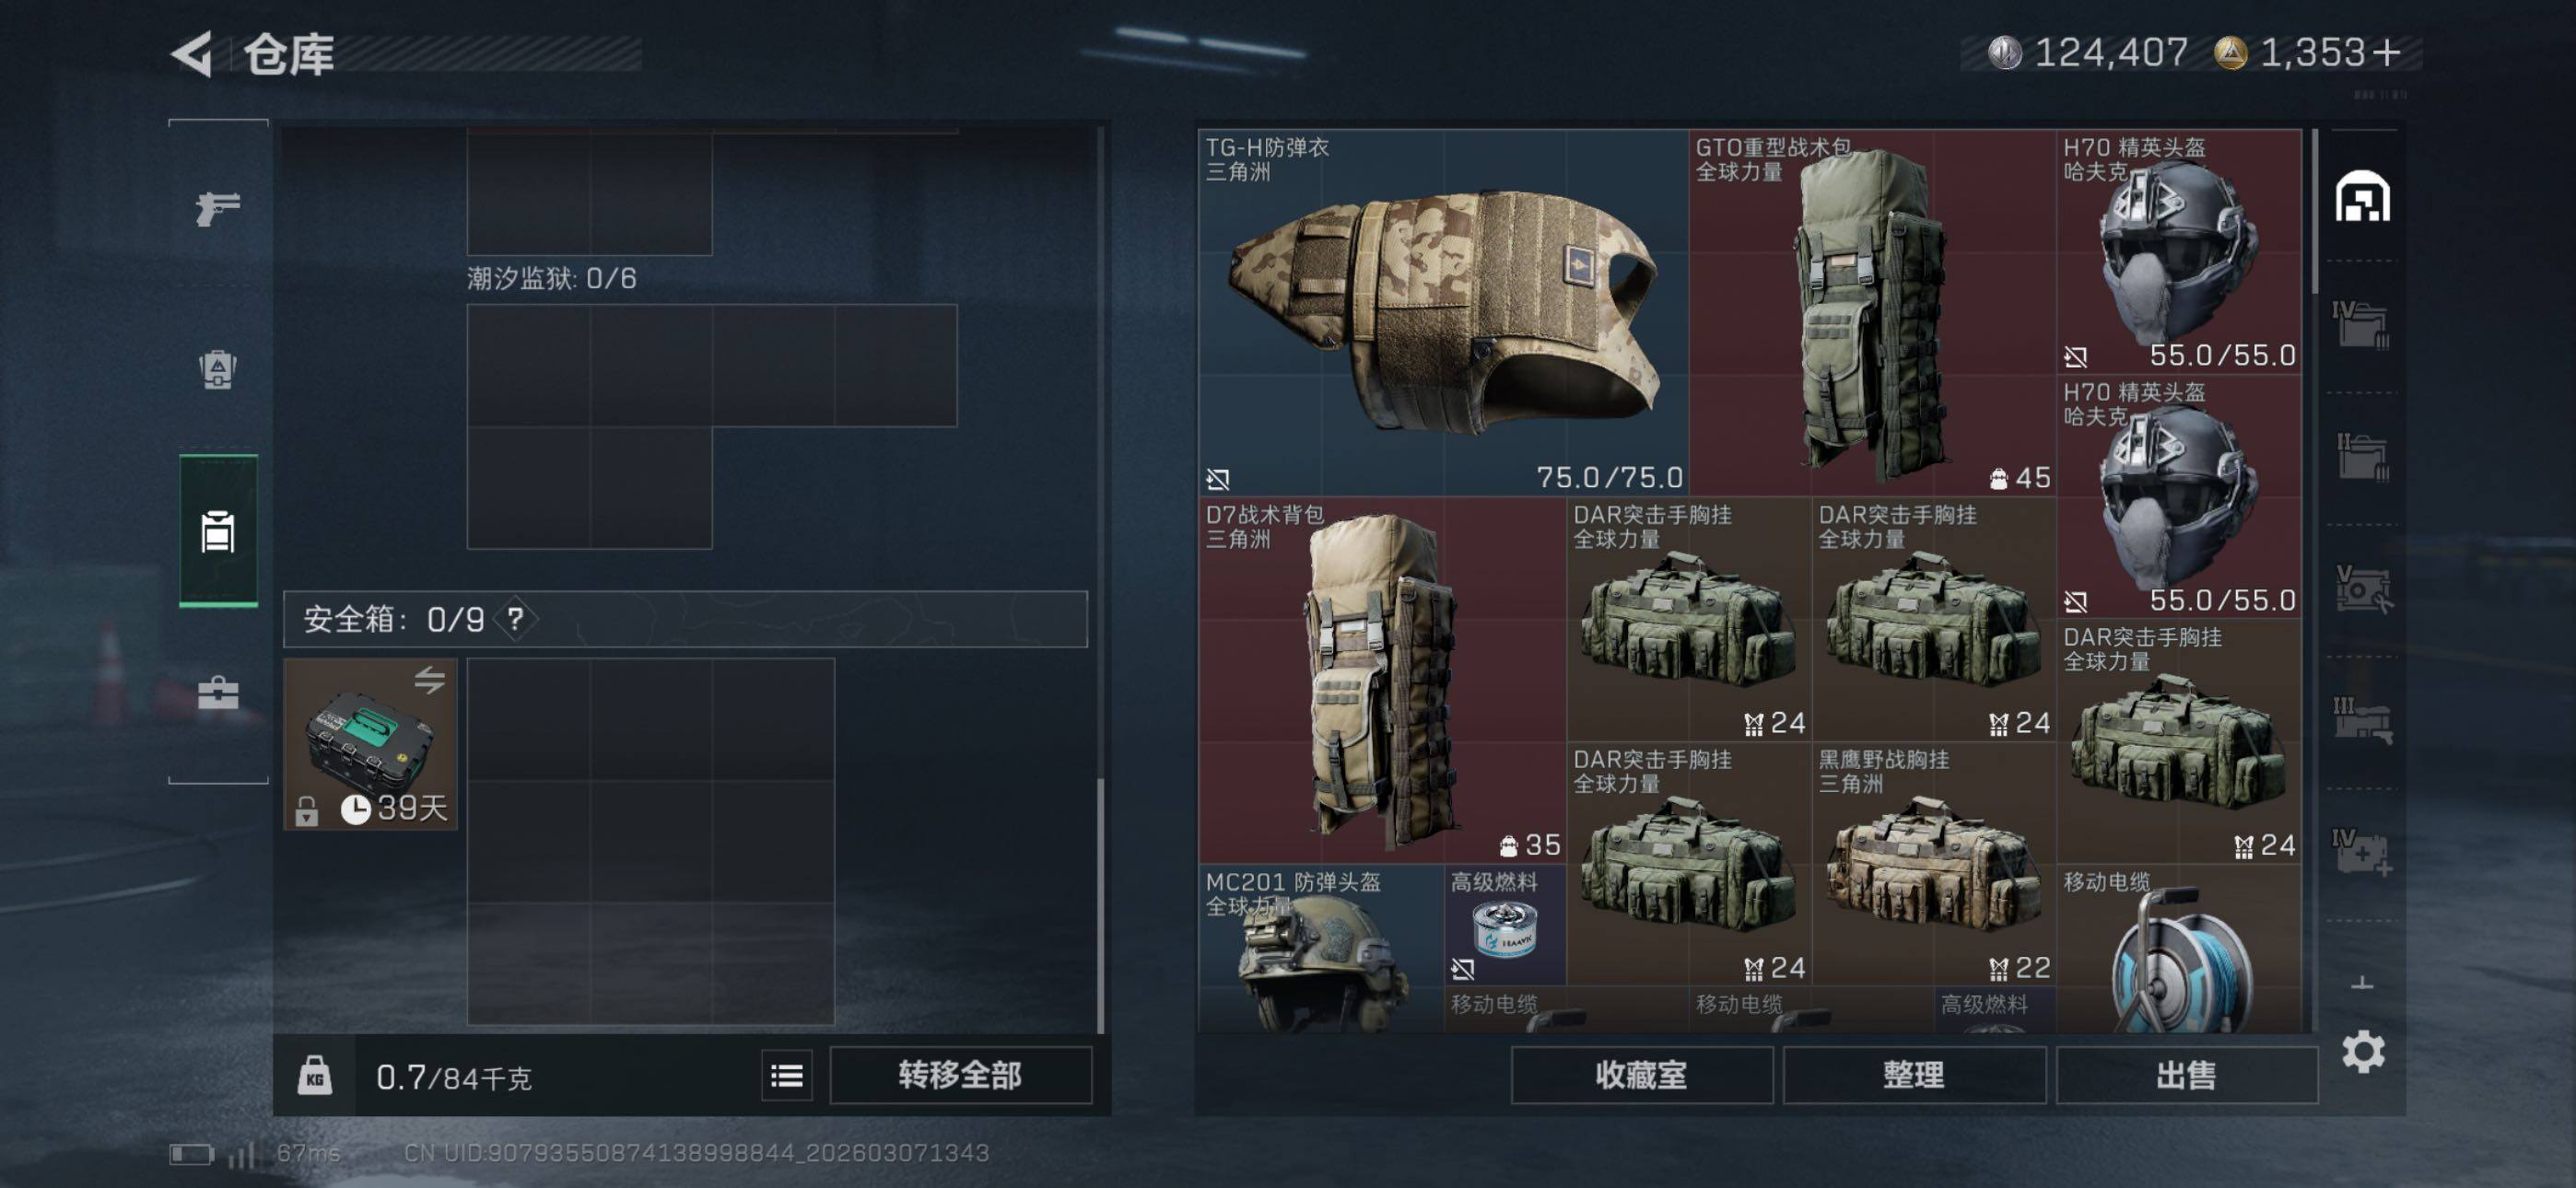
Task: Click the safe box help question mark
Action: 516,619
